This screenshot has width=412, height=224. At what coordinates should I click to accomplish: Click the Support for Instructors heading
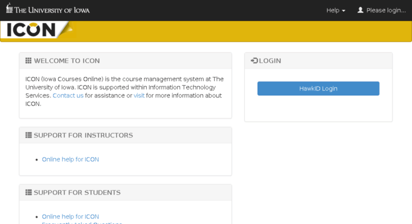83,135
